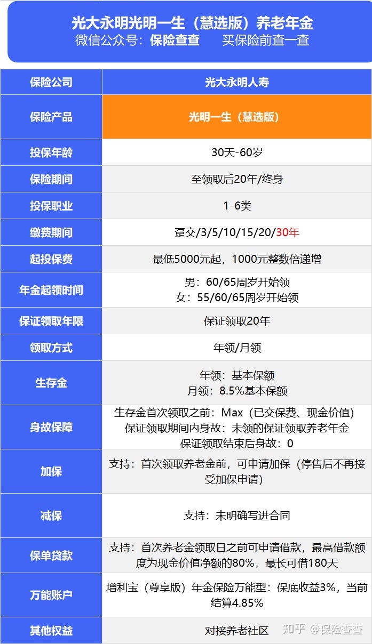
Task: Click the policy loan description text
Action: click(237, 555)
